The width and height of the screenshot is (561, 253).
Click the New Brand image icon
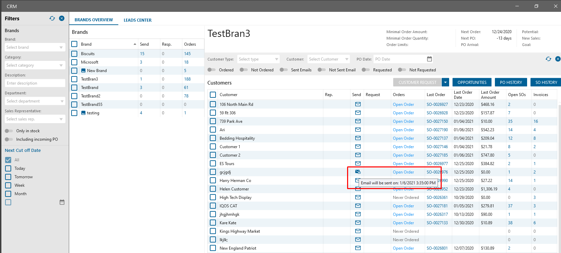83,71
